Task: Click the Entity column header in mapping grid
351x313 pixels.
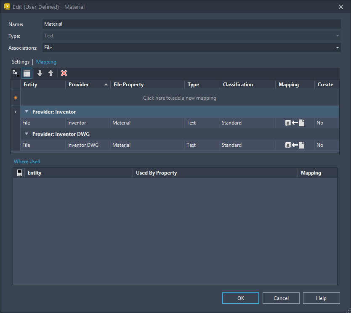Action: (43, 85)
